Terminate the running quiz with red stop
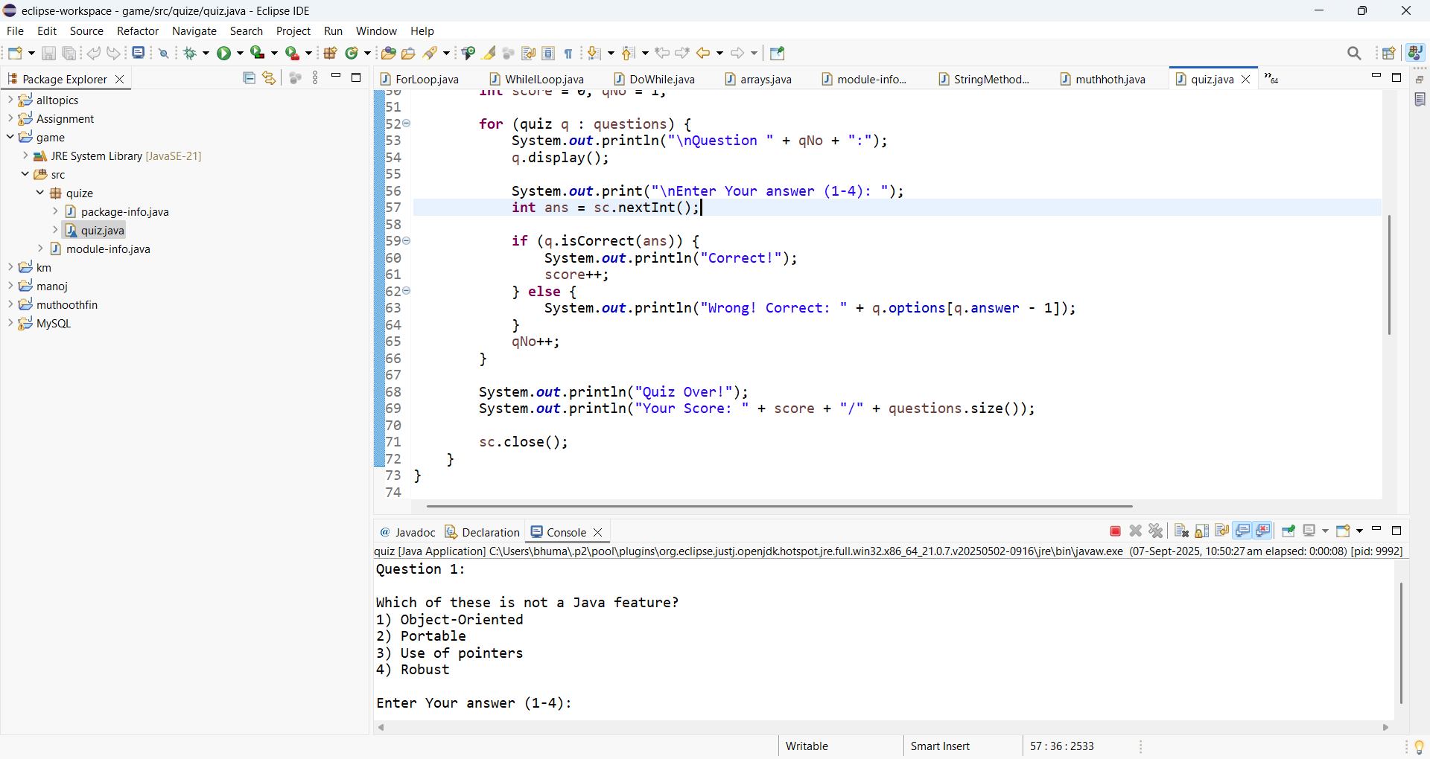1430x759 pixels. [x=1115, y=531]
